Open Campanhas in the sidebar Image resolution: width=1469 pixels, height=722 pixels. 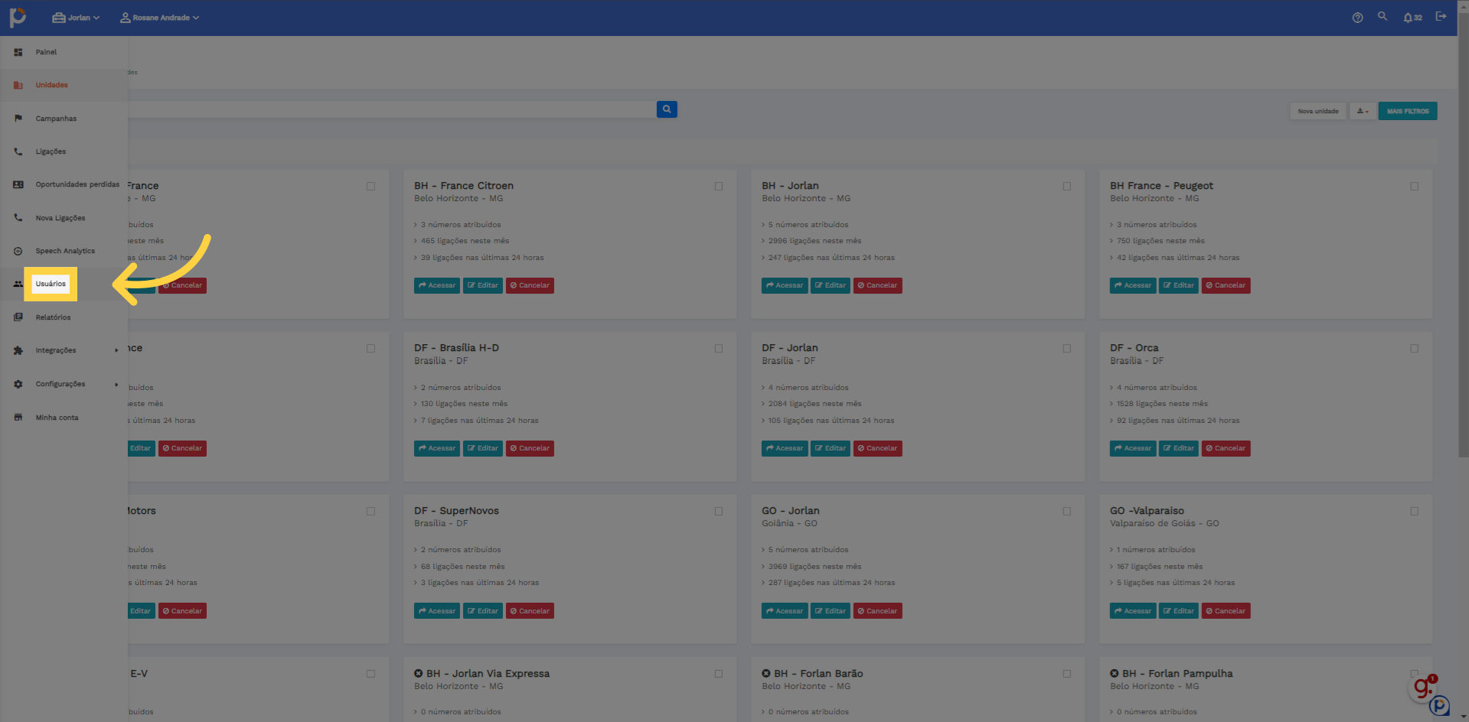point(56,119)
